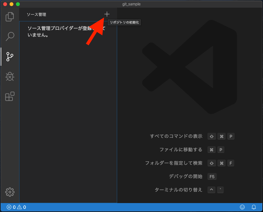Select the Source Control icon
This screenshot has height=212, width=263.
tap(10, 57)
